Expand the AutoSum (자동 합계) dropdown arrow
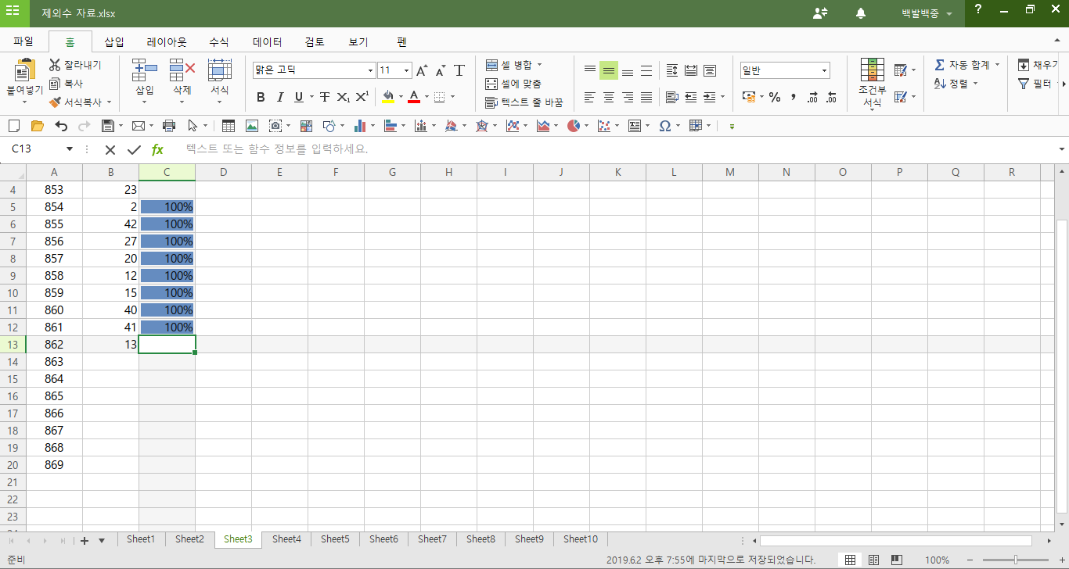This screenshot has width=1069, height=569. click(x=997, y=65)
